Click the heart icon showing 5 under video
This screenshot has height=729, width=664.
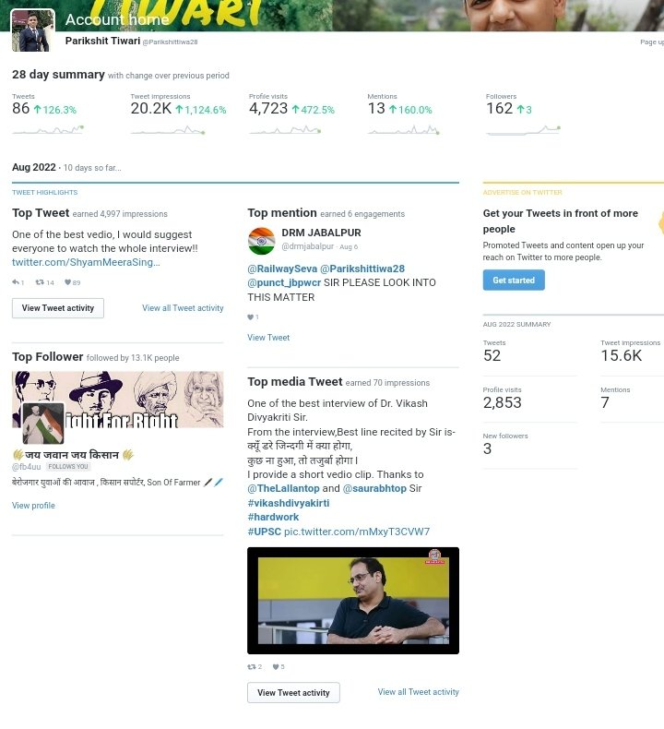(x=276, y=666)
